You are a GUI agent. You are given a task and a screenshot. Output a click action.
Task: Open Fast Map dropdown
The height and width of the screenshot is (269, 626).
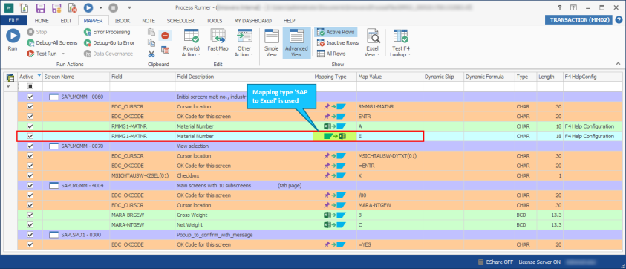tap(218, 43)
